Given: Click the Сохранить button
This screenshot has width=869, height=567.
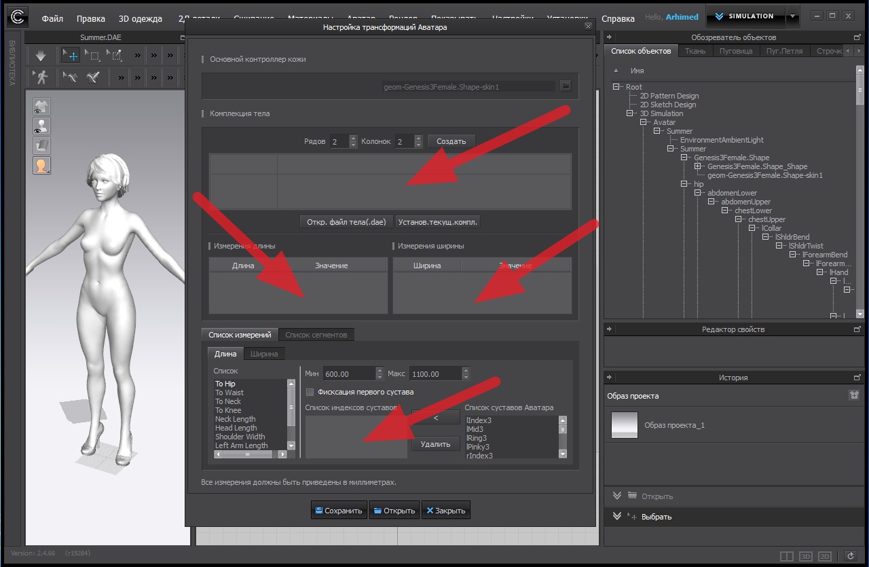Looking at the screenshot, I should [339, 511].
